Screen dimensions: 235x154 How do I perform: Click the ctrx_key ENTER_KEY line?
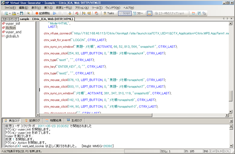pos(75,67)
